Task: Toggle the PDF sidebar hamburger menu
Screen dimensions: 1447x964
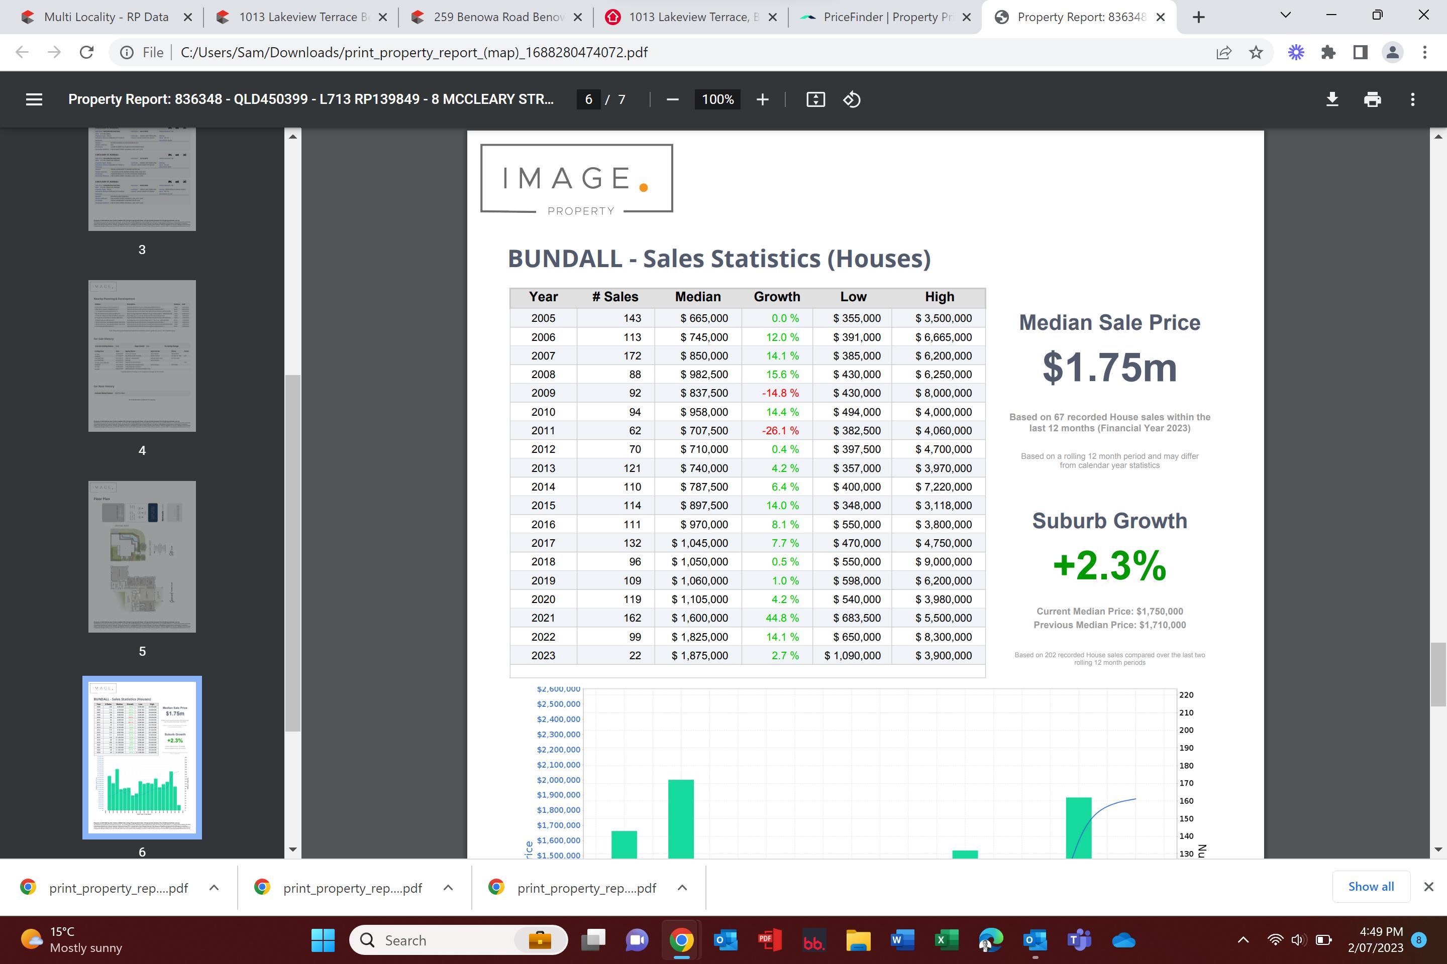Action: tap(34, 99)
